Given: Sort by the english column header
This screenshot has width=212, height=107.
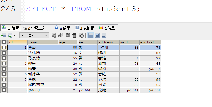Looking at the screenshot, I should 150,42.
